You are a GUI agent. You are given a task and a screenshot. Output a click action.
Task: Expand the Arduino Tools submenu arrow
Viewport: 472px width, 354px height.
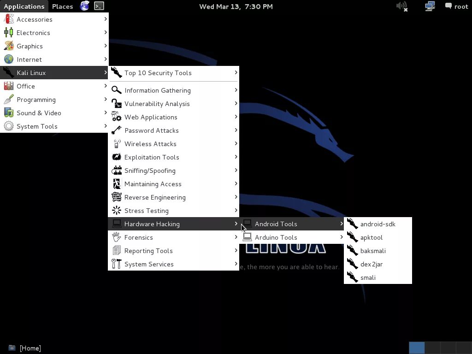pos(342,237)
